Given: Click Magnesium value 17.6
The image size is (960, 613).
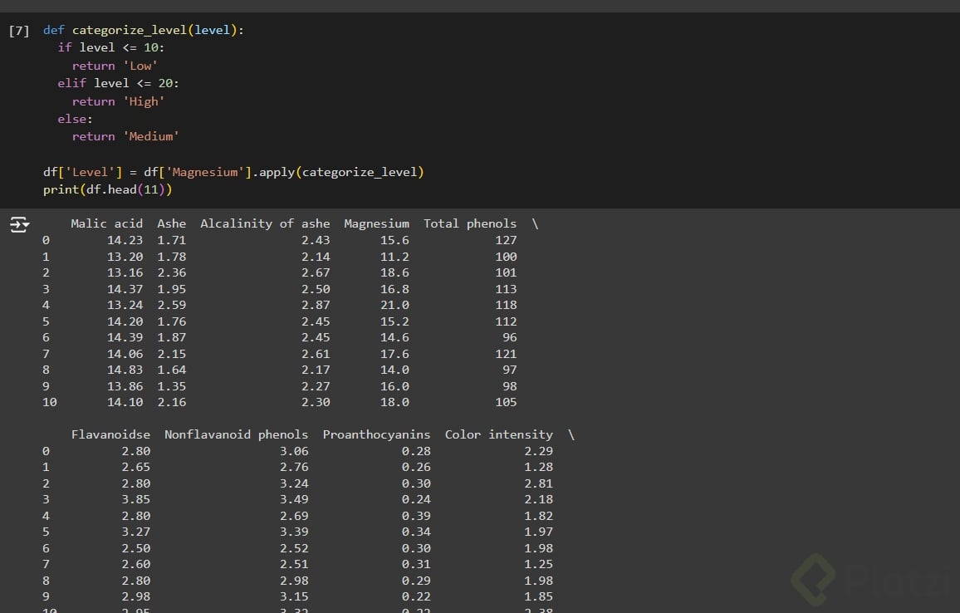Looking at the screenshot, I should click(x=395, y=354).
